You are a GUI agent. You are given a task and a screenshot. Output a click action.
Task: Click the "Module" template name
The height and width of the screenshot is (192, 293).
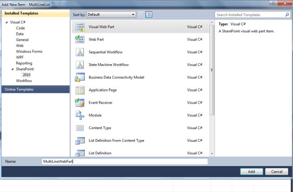coord(95,115)
